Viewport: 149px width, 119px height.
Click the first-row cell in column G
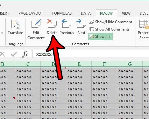pyautogui.click(x=130, y=70)
